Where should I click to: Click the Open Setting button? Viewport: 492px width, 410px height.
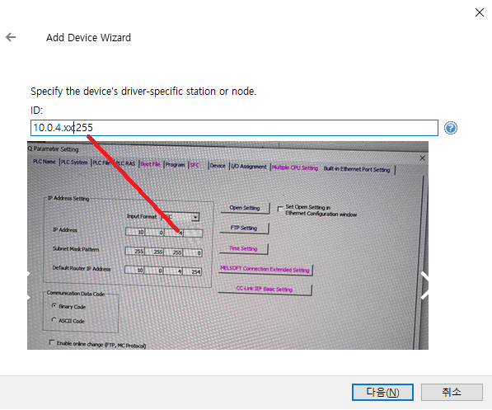(245, 208)
